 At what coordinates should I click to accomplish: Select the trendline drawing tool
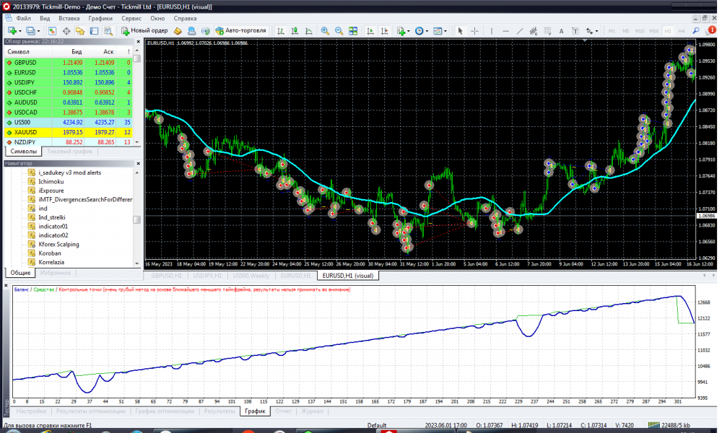[521, 31]
